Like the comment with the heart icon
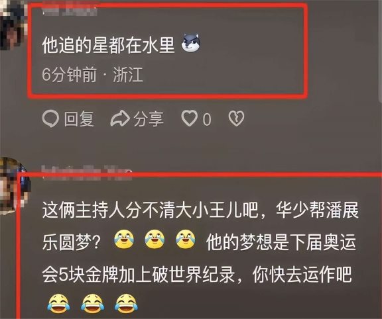Screen dimensions: 382x319 click(x=189, y=118)
